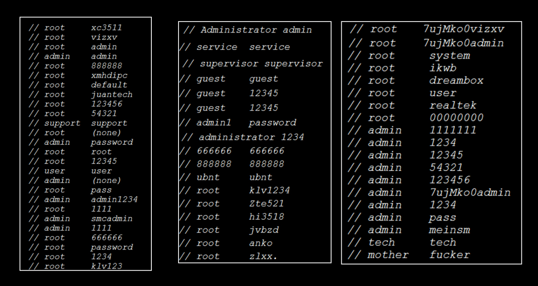Select the 7ujMko0vizxv password text
538x286 pixels.
[464, 29]
